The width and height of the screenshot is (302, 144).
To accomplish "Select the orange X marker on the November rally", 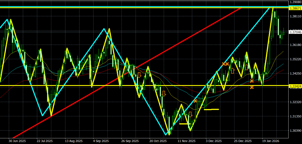I will [196, 101].
